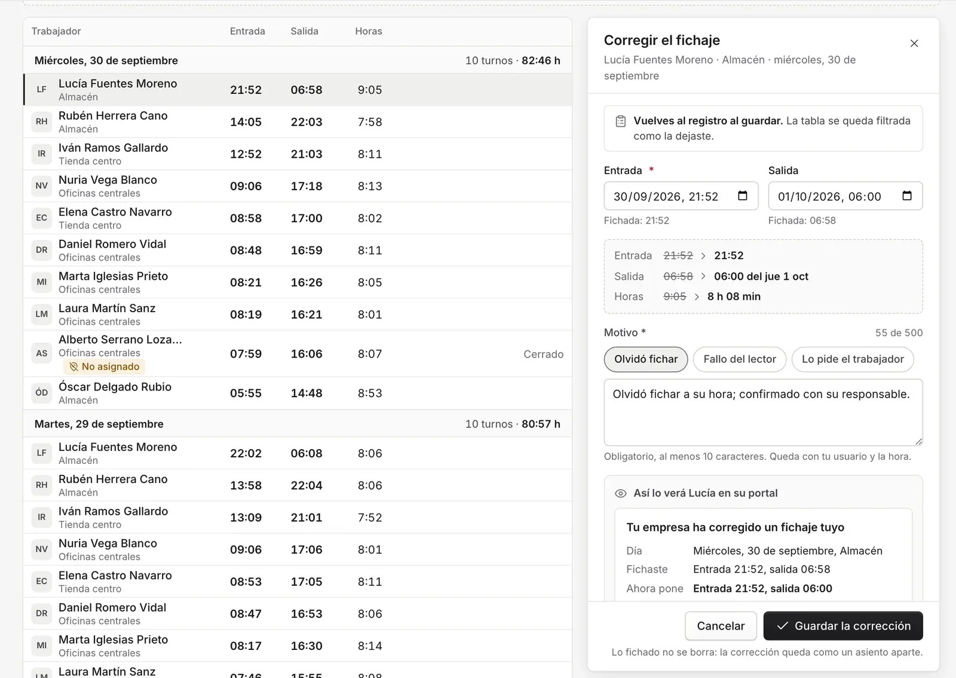Click the 82:46 h Wednesday total
This screenshot has width=956, height=678.
pyautogui.click(x=541, y=60)
